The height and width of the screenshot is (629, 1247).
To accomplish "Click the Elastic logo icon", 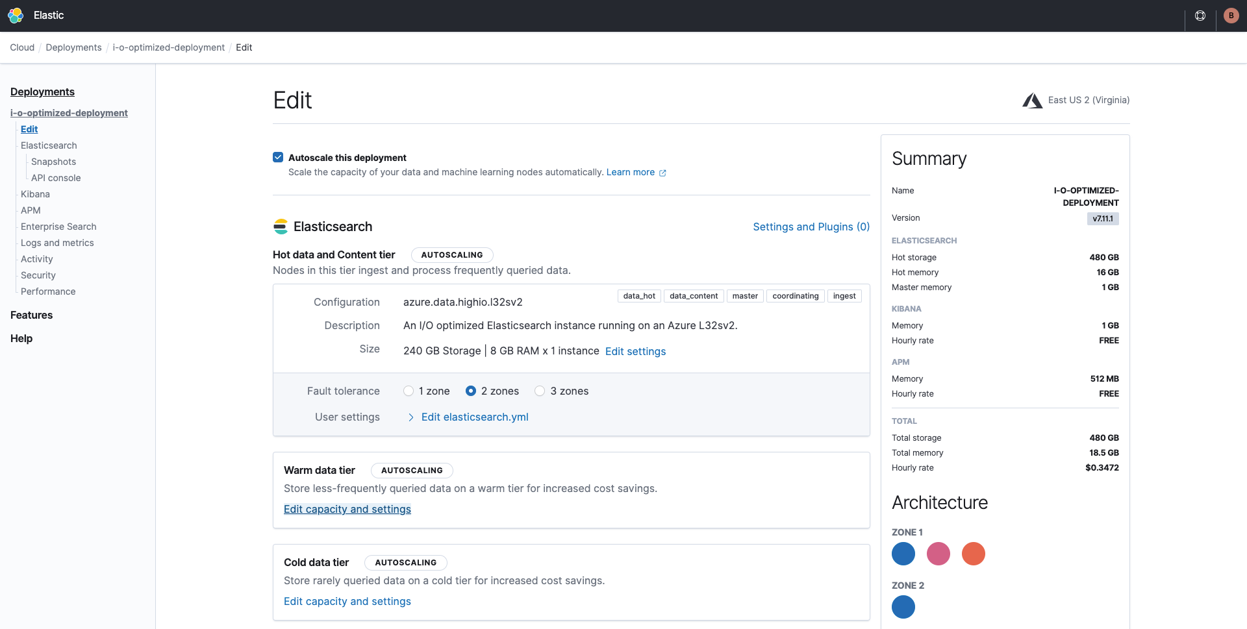I will [x=16, y=16].
